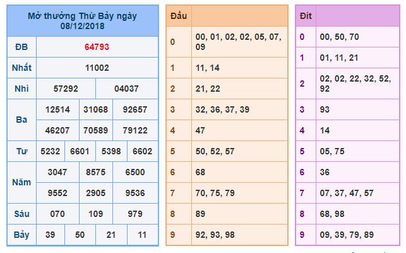Select seventh prize number 39
Screen dimensions: 406x253
click(51, 235)
